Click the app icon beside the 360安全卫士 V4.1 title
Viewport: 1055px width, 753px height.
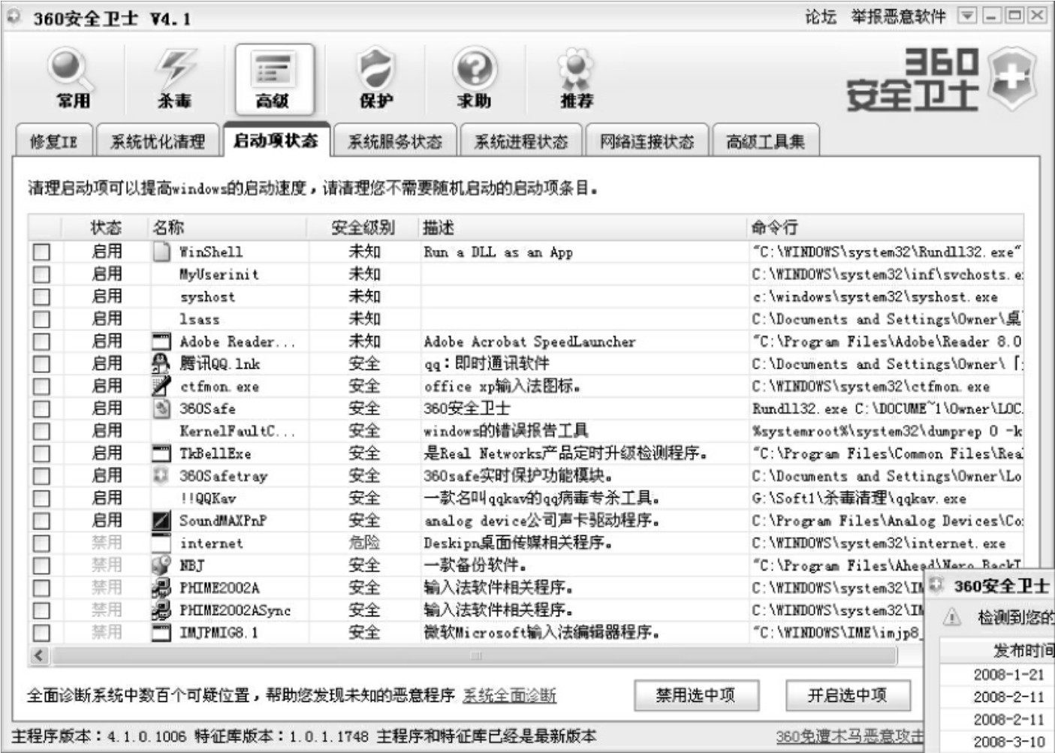[x=14, y=17]
